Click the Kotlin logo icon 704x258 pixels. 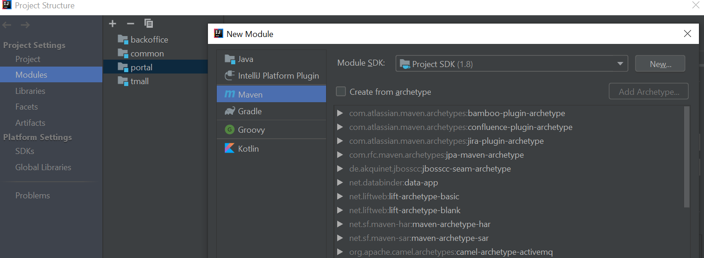[230, 148]
